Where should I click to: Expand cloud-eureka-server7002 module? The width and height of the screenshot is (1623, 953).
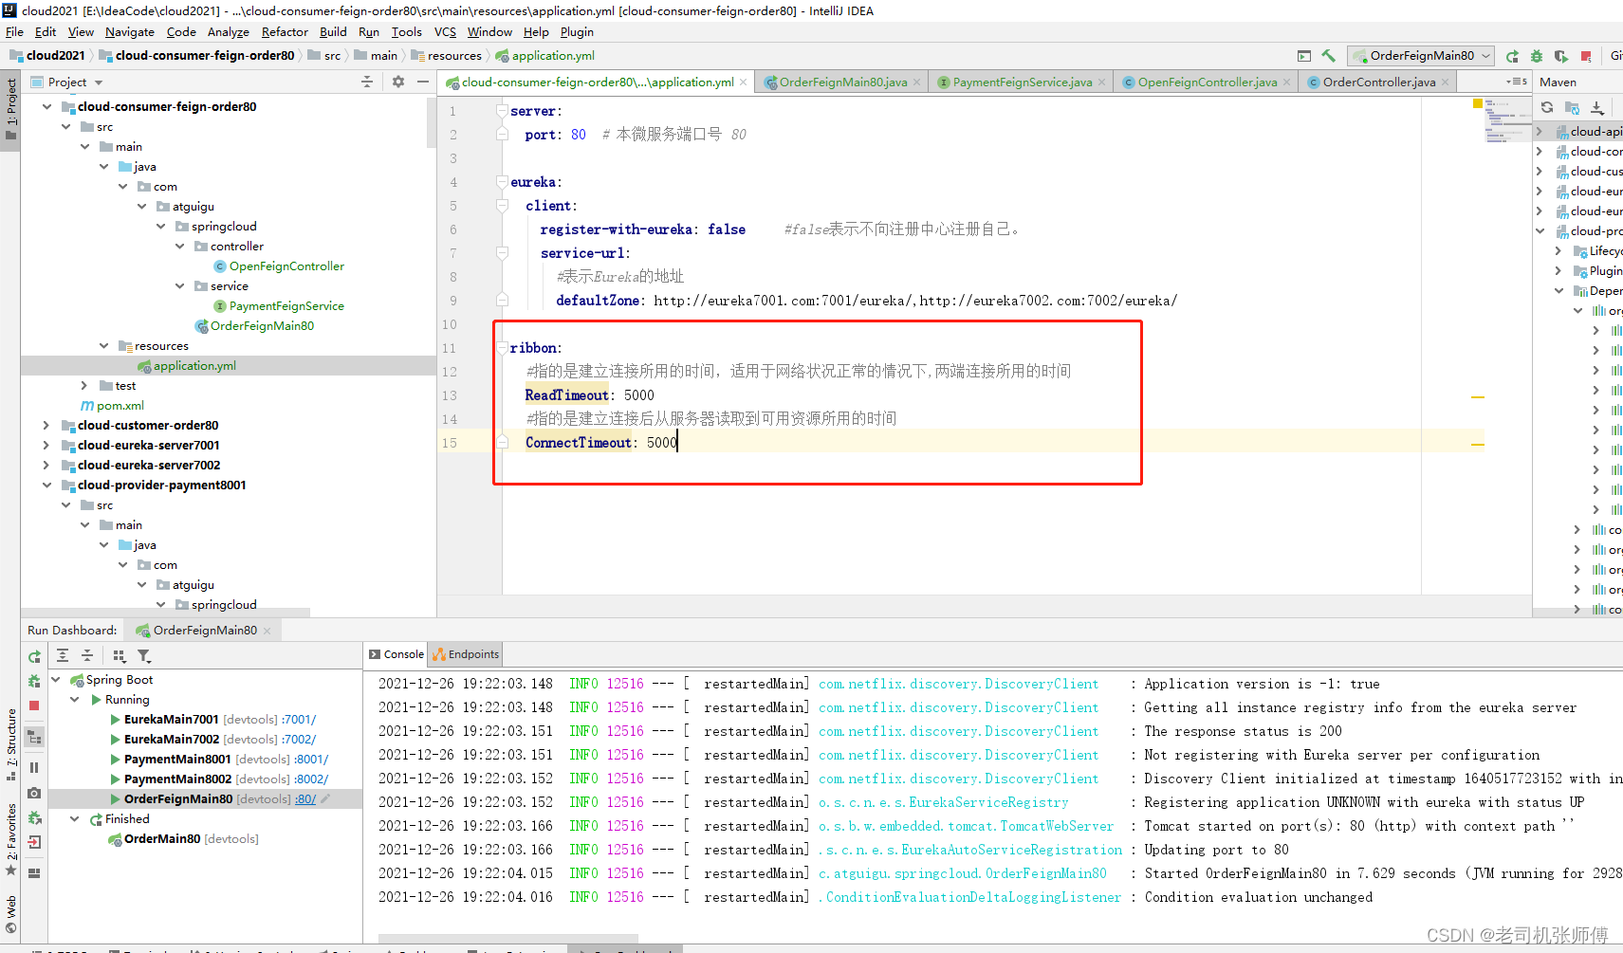coord(46,465)
